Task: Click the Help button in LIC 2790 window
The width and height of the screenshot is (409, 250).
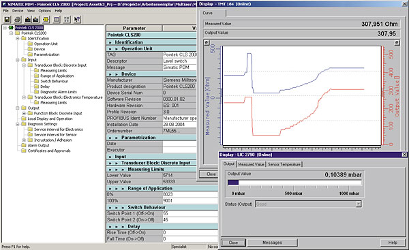Action: [x=393, y=243]
